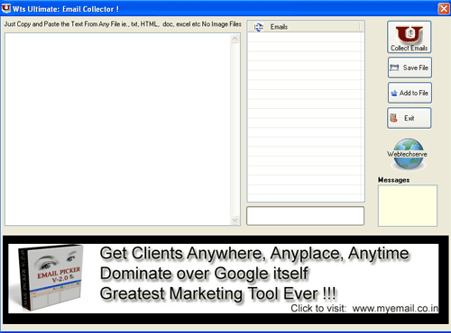451x333 pixels.
Task: Click the Collect Emails button
Action: (409, 37)
